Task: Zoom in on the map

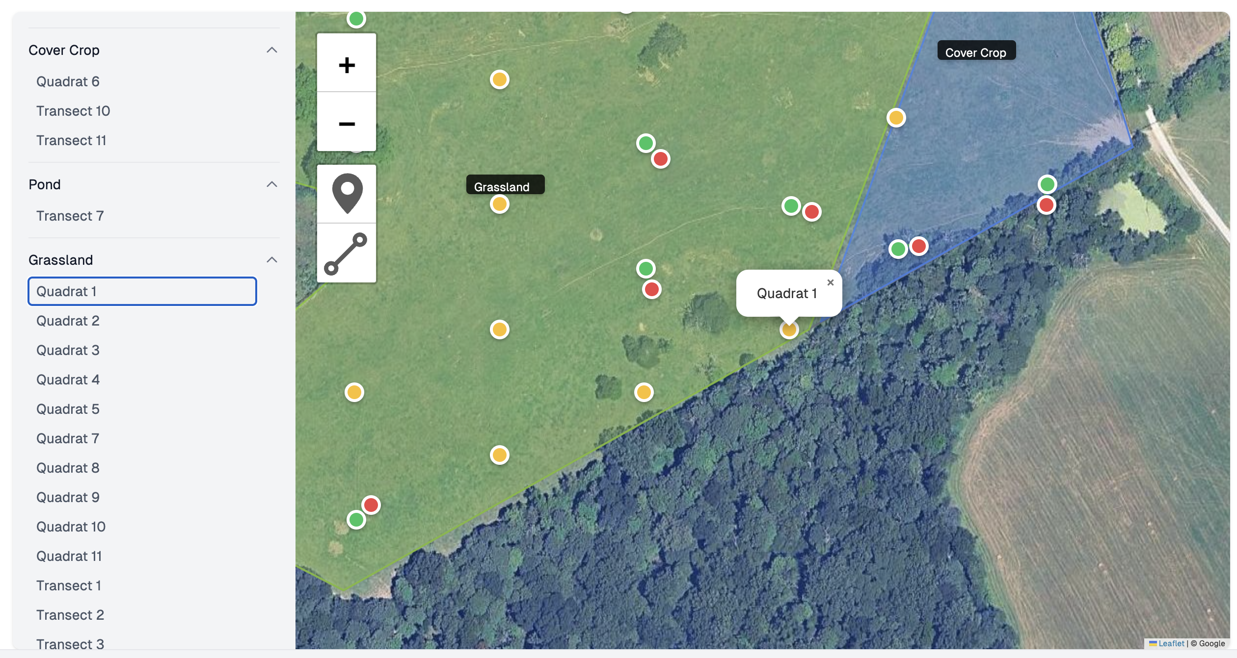Action: click(x=347, y=64)
